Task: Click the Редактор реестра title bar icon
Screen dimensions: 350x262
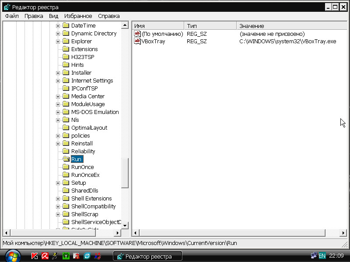Action: pos(7,7)
